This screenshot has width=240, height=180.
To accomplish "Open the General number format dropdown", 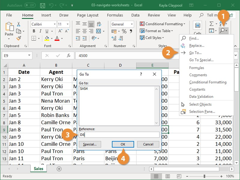I will 132,24.
